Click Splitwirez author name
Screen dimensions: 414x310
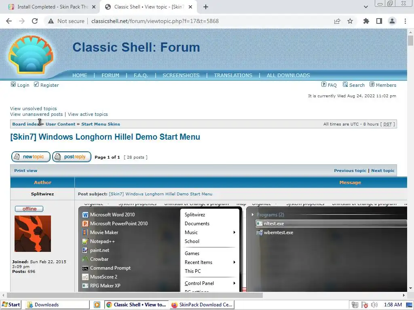click(x=42, y=194)
